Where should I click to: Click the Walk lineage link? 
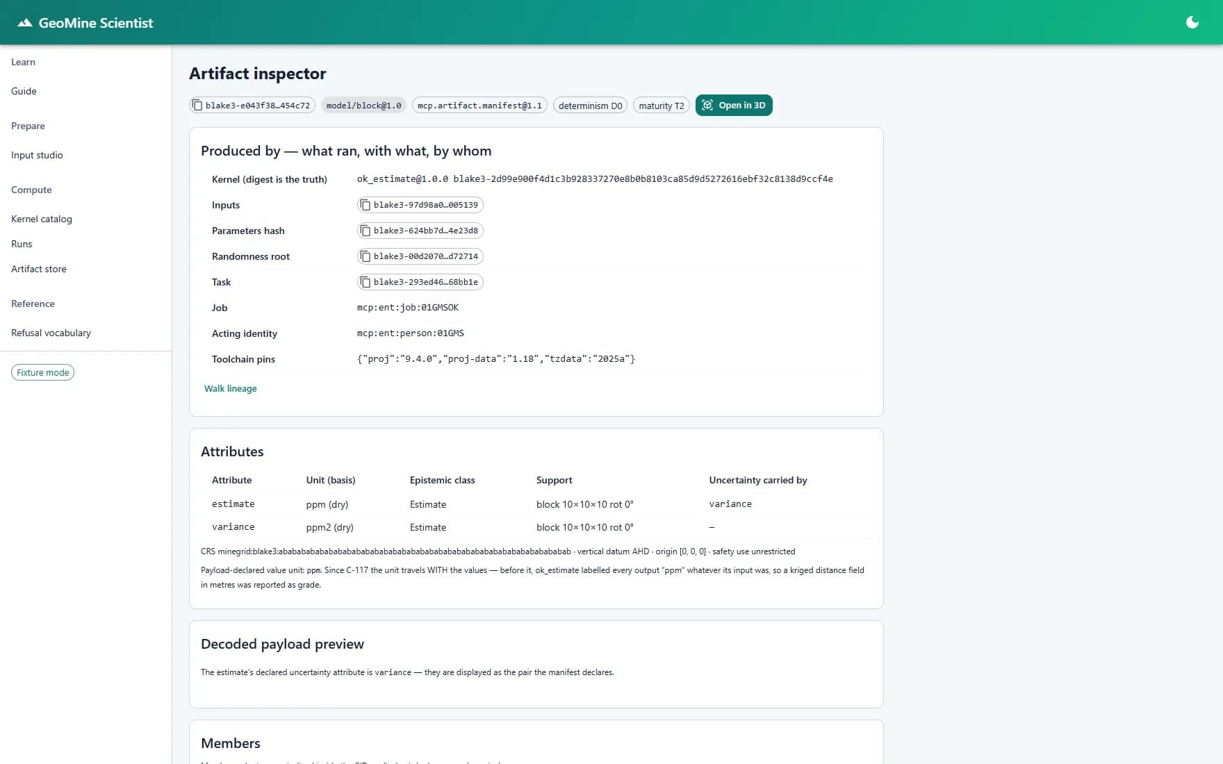click(231, 388)
